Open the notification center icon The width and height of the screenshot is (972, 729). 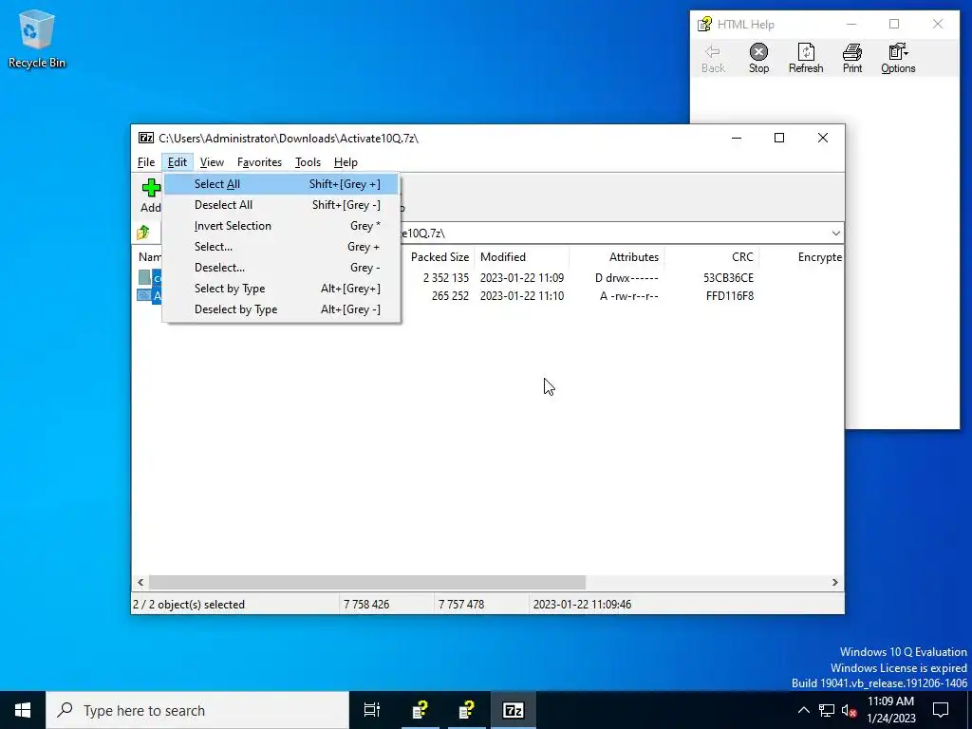[x=941, y=710]
